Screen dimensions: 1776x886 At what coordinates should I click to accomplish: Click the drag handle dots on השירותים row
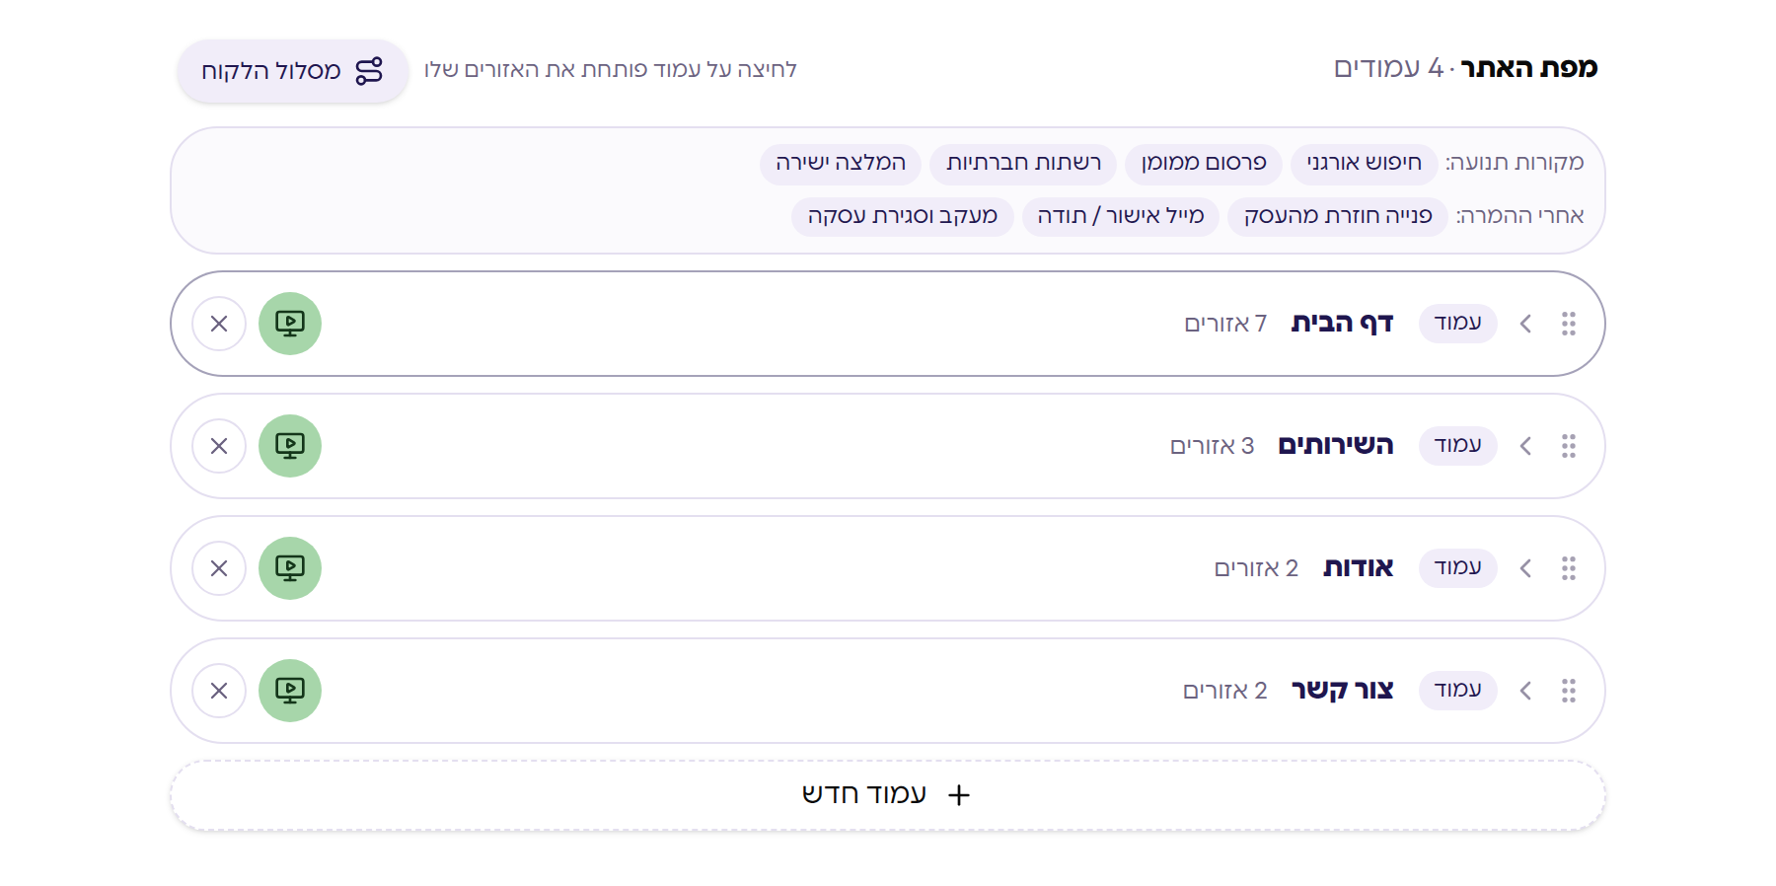point(1569,446)
